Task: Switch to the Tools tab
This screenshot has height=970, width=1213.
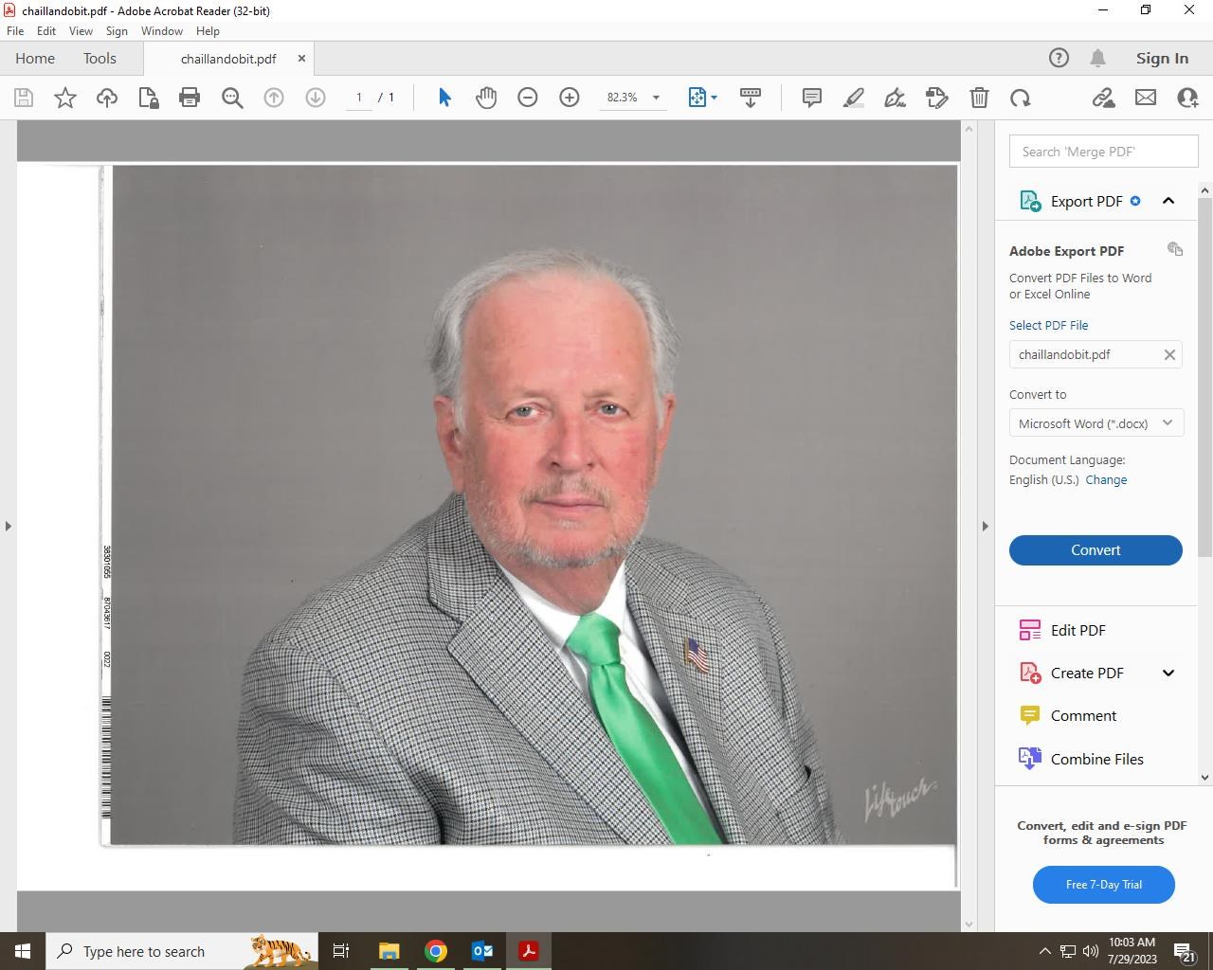Action: (x=100, y=59)
